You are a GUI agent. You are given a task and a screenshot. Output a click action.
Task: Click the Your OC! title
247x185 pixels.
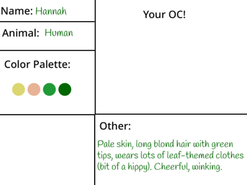[x=164, y=14]
